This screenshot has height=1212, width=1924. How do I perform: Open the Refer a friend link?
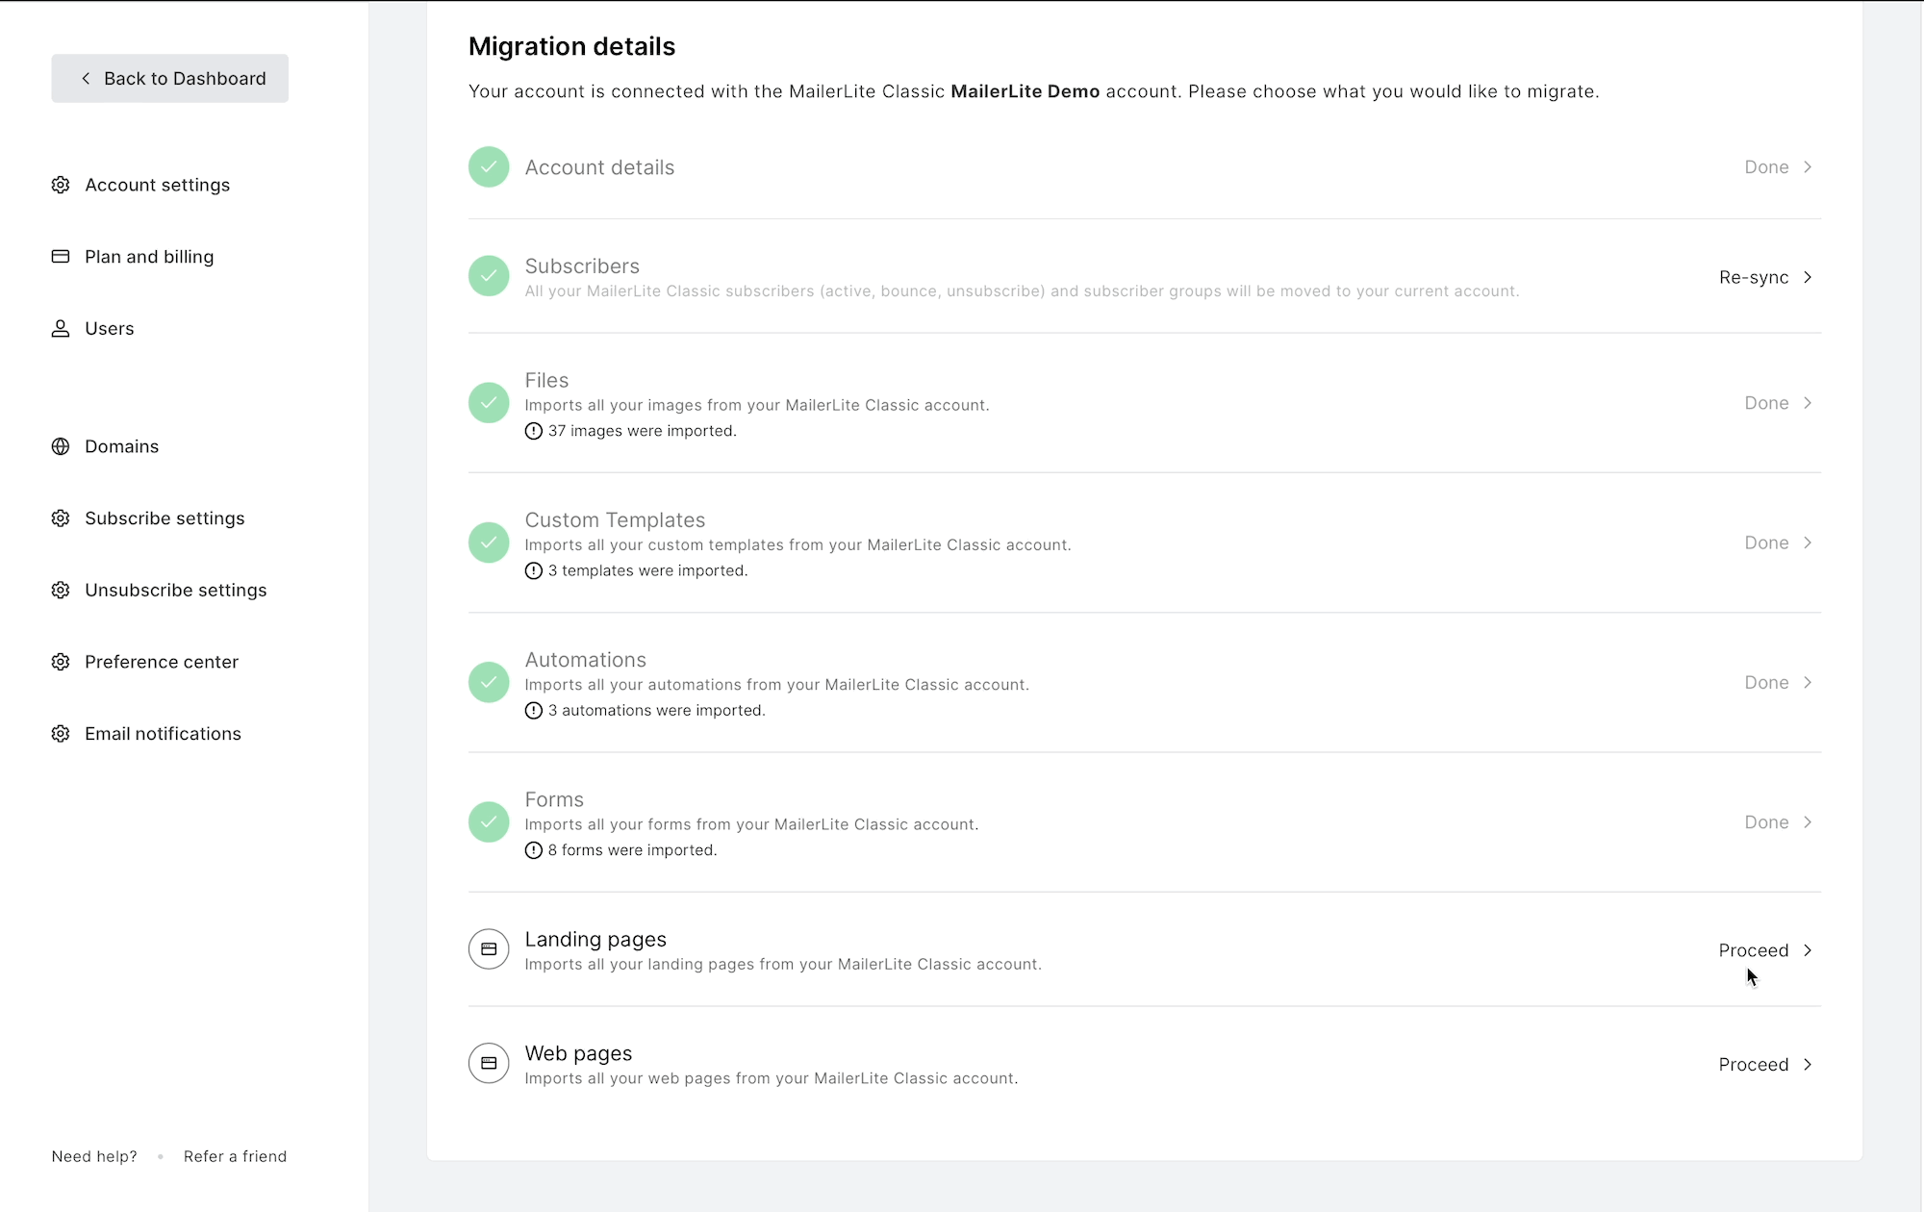(235, 1156)
